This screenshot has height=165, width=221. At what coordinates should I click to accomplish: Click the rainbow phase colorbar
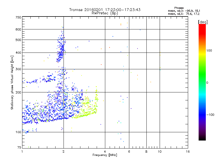click(x=202, y=82)
